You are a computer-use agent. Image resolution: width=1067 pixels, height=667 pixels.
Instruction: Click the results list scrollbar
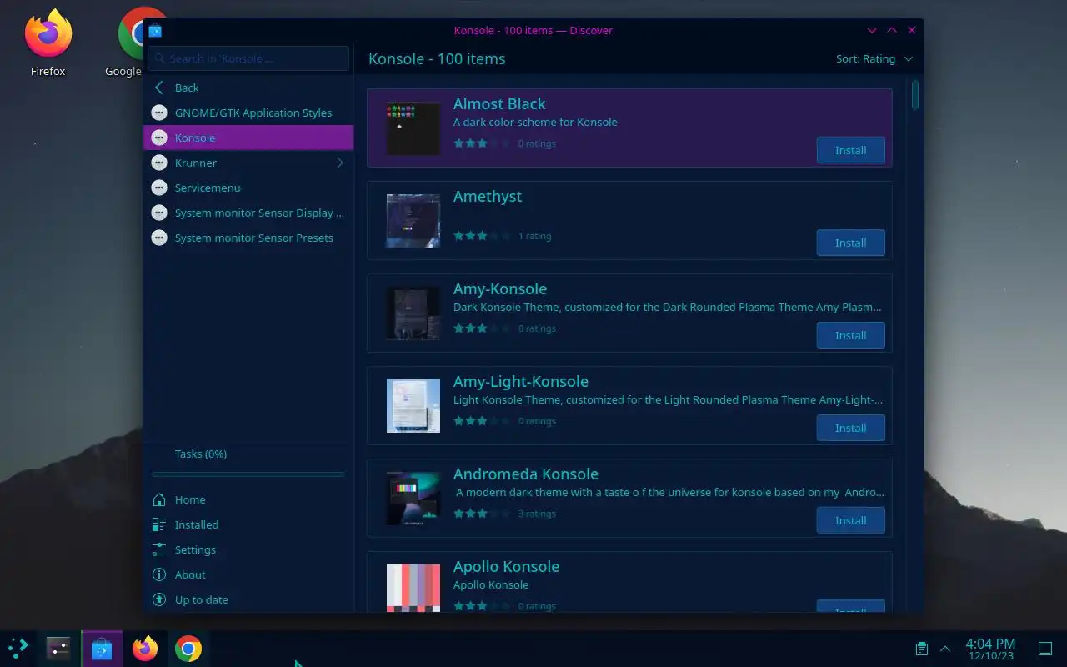[x=915, y=94]
